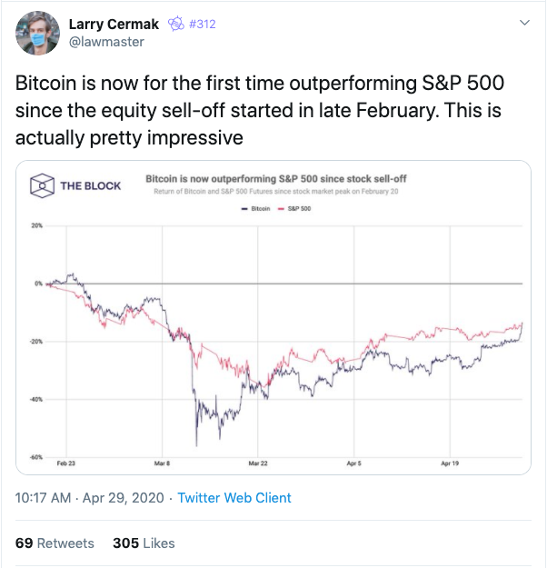Click the @lawmaster handle
This screenshot has height=568, width=547.
(x=106, y=42)
